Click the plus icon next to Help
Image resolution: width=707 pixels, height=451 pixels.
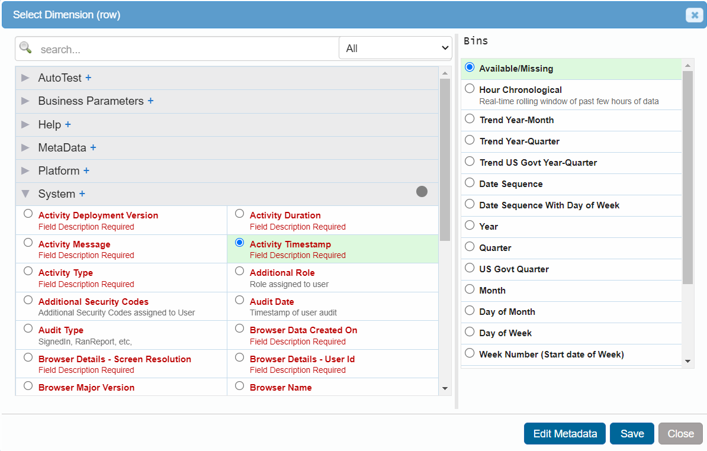tap(68, 124)
